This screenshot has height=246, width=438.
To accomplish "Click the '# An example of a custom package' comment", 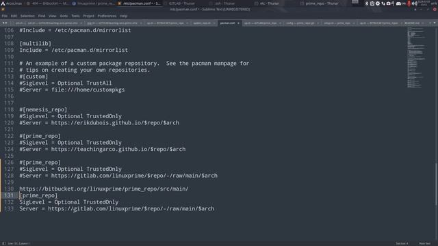I will click(134, 64).
